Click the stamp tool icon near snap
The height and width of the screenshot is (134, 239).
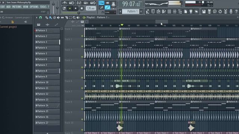pos(113,4)
